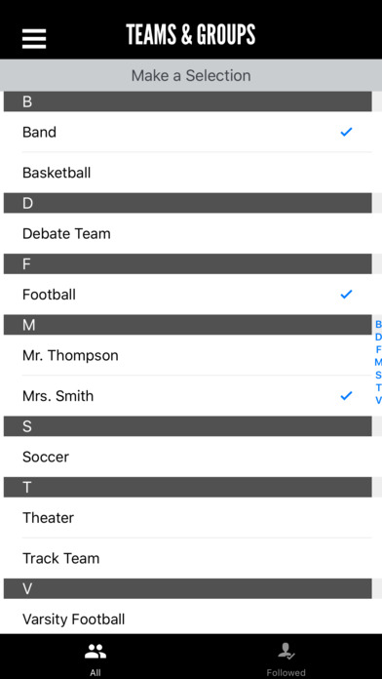The width and height of the screenshot is (382, 679).
Task: Select the Theater group
Action: (x=188, y=517)
